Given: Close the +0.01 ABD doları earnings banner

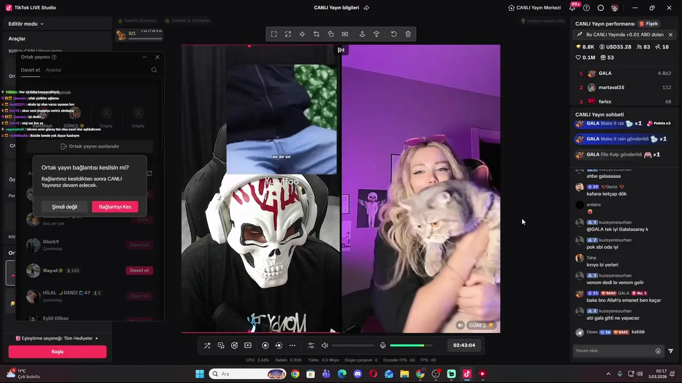Looking at the screenshot, I should [670, 35].
